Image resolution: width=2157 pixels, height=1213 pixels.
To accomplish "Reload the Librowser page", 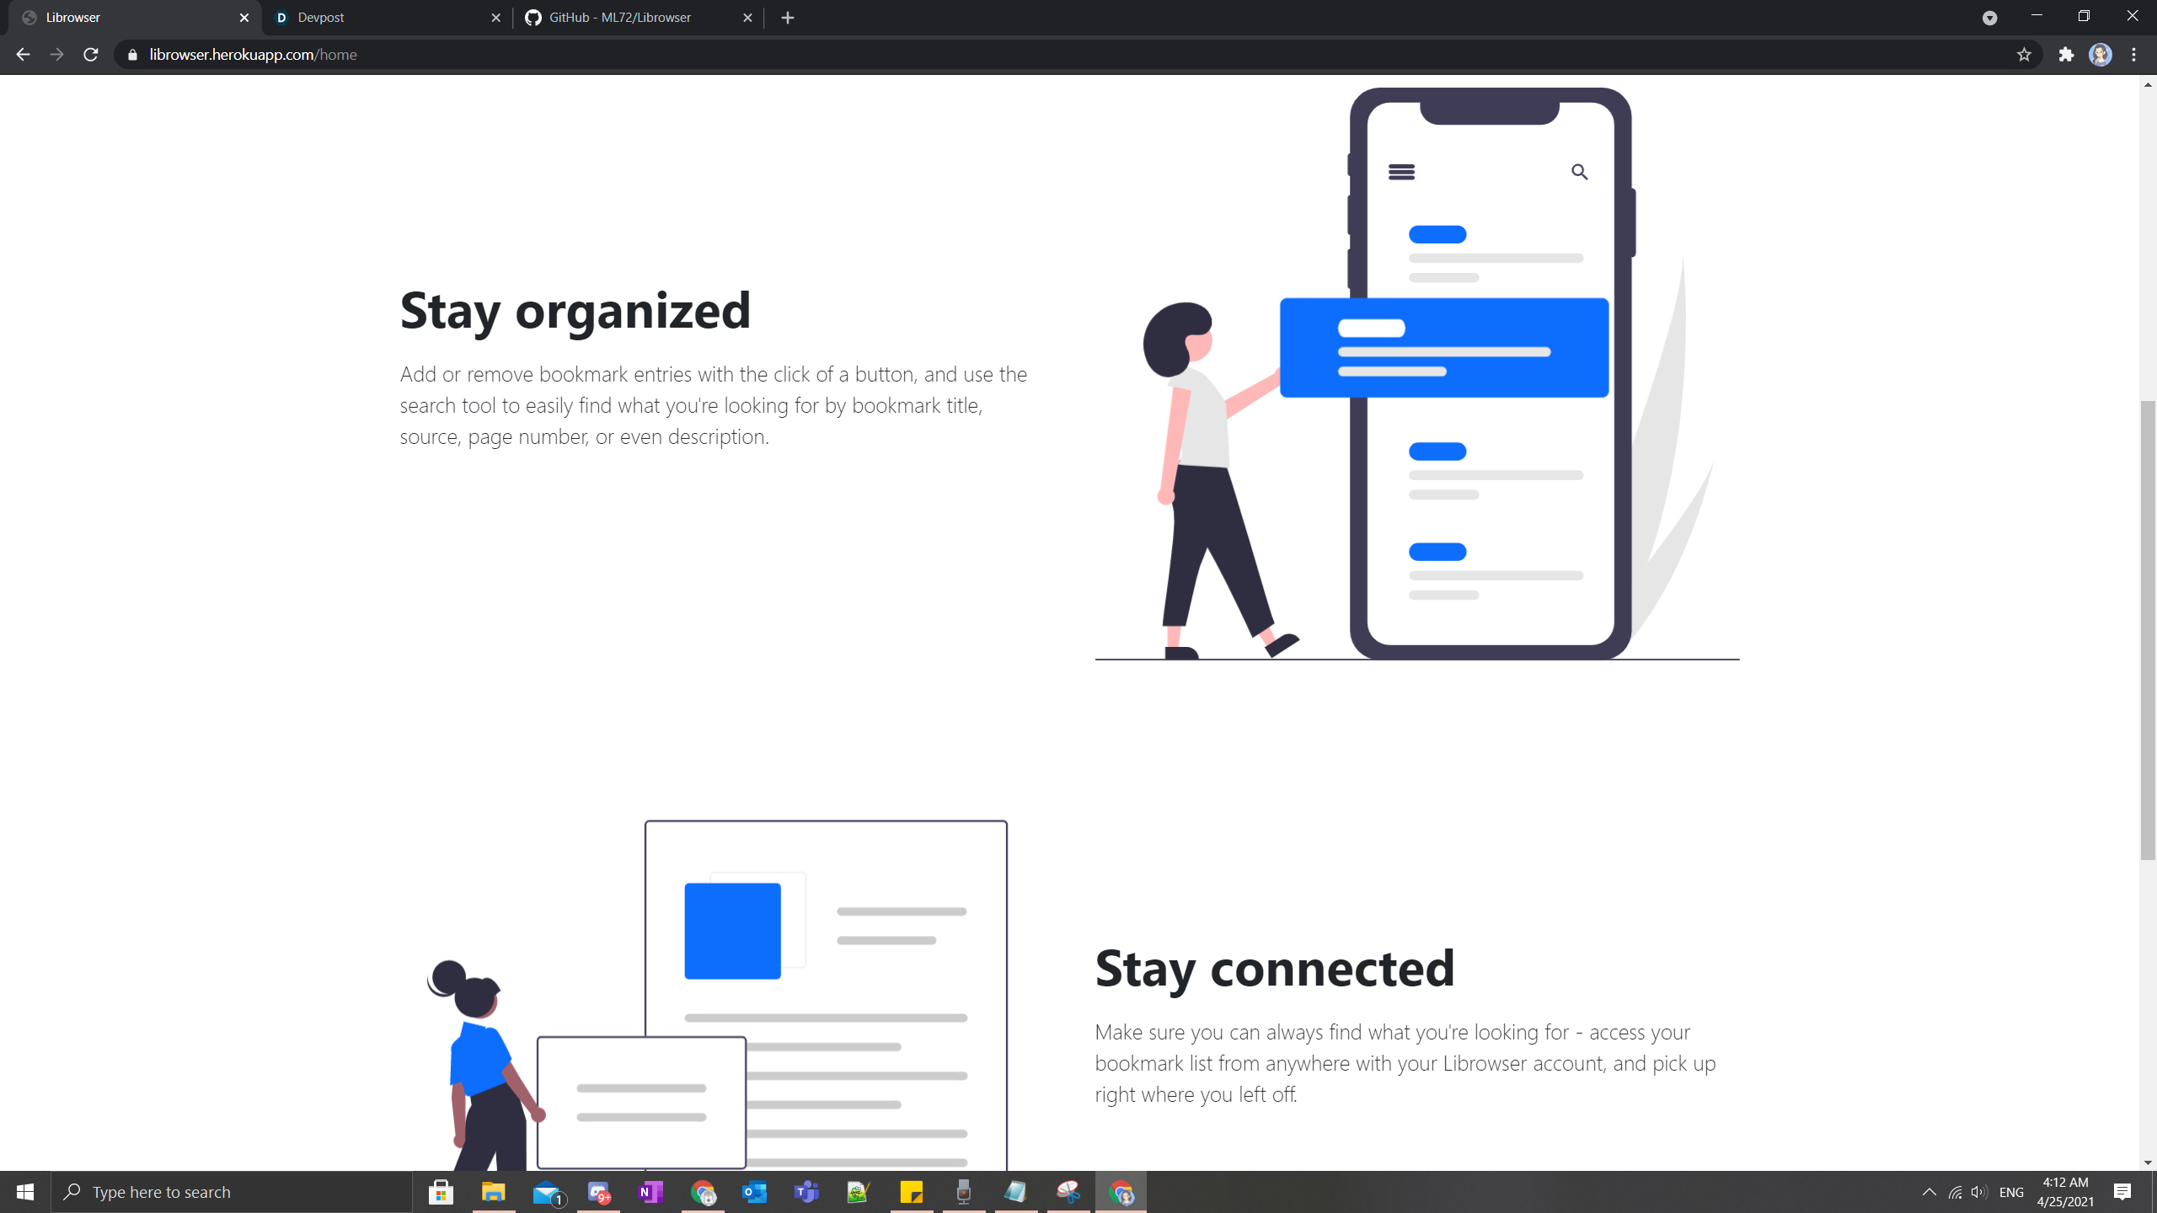I will tap(91, 55).
